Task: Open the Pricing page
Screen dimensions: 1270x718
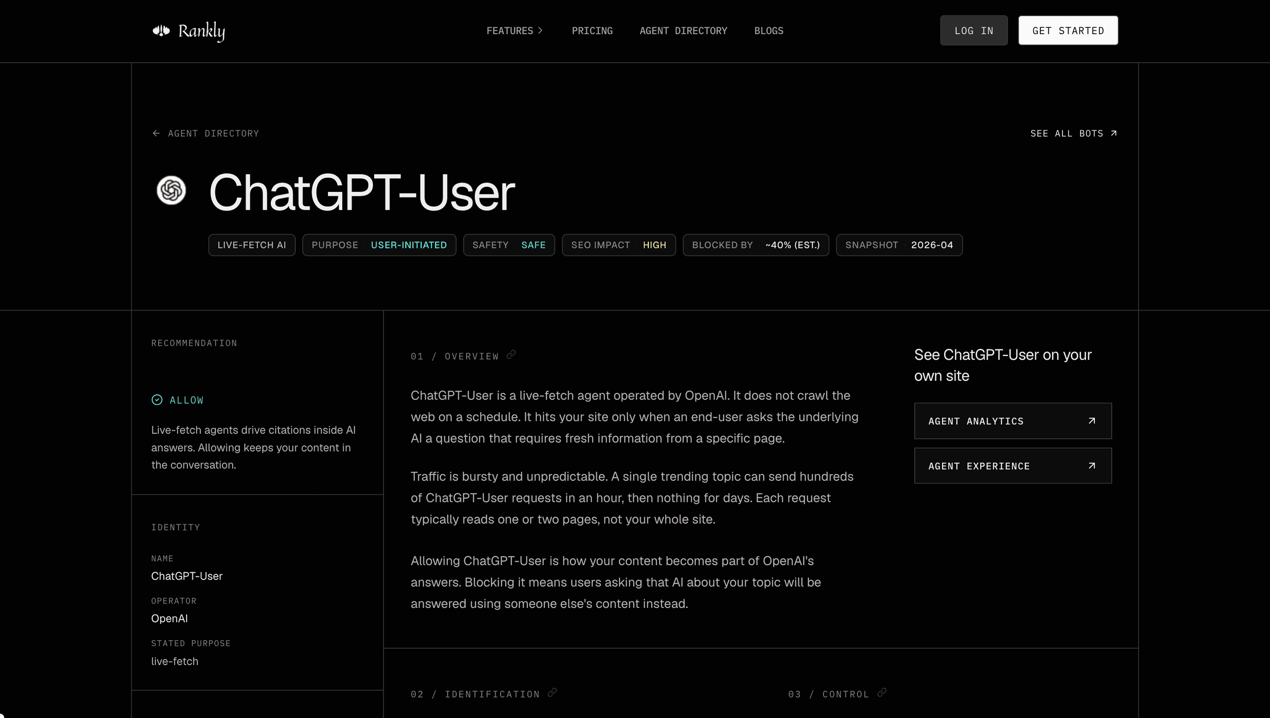Action: pyautogui.click(x=592, y=31)
